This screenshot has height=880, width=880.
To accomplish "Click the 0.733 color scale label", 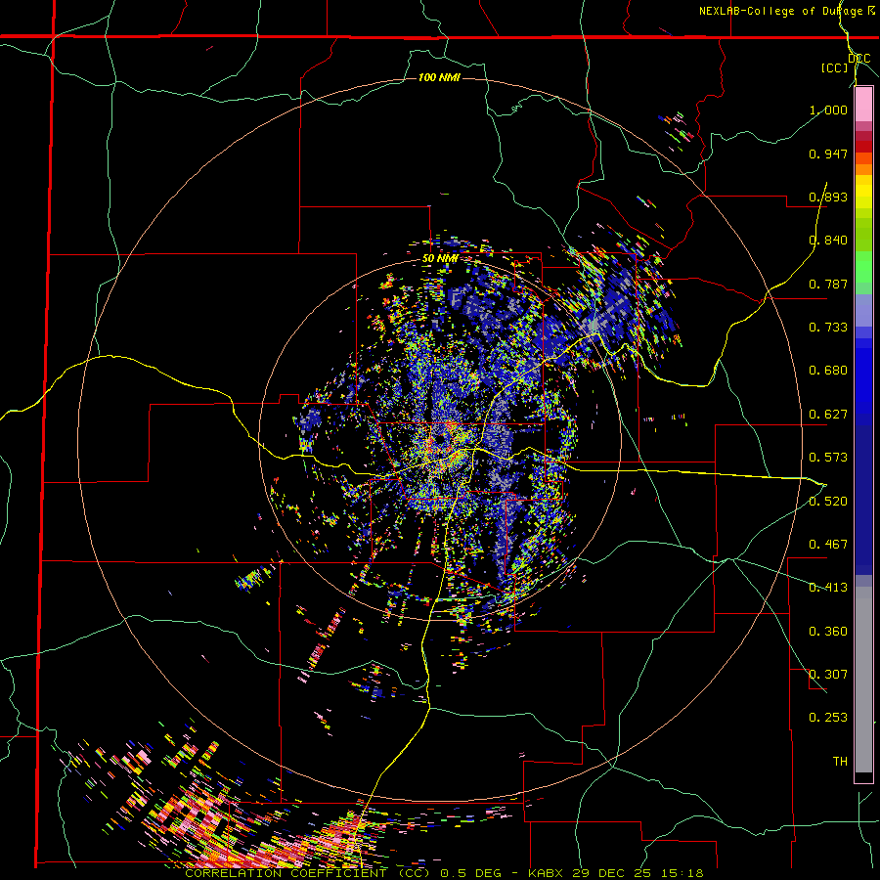I will click(828, 328).
